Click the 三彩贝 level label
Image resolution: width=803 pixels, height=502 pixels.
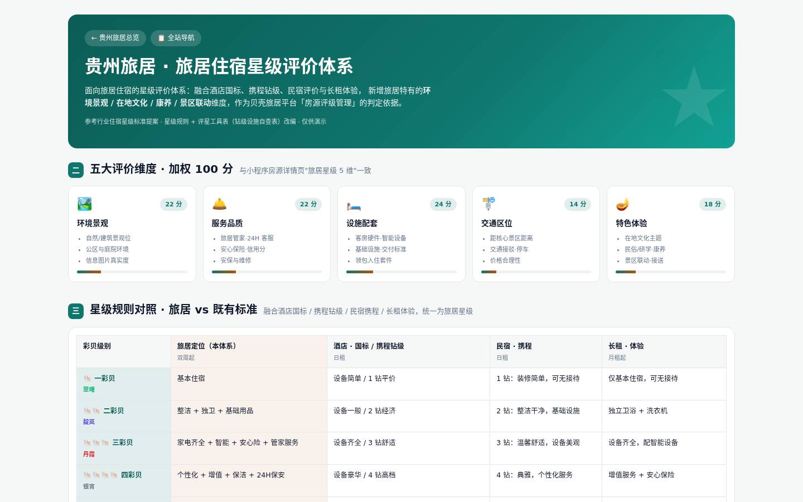pos(122,443)
